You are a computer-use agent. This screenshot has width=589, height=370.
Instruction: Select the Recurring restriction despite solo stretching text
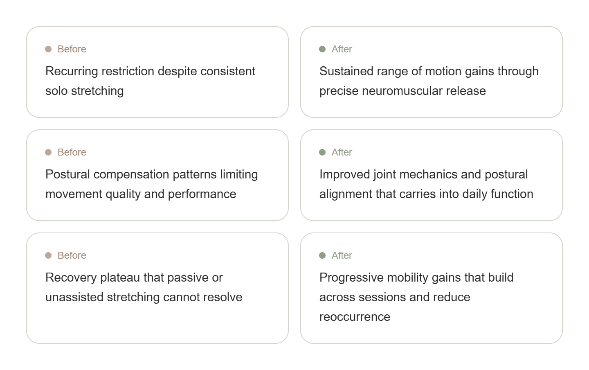(x=150, y=81)
